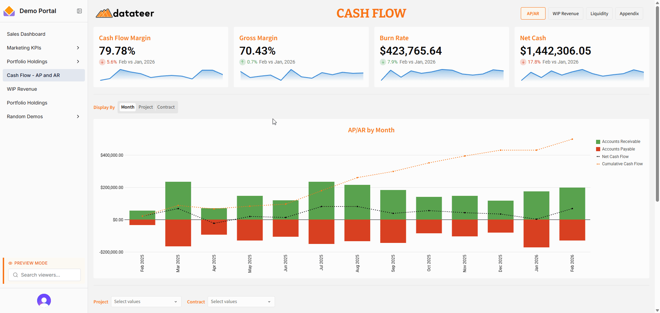660x313 pixels.
Task: Collapse the sidebar using the panel icon
Action: [79, 11]
